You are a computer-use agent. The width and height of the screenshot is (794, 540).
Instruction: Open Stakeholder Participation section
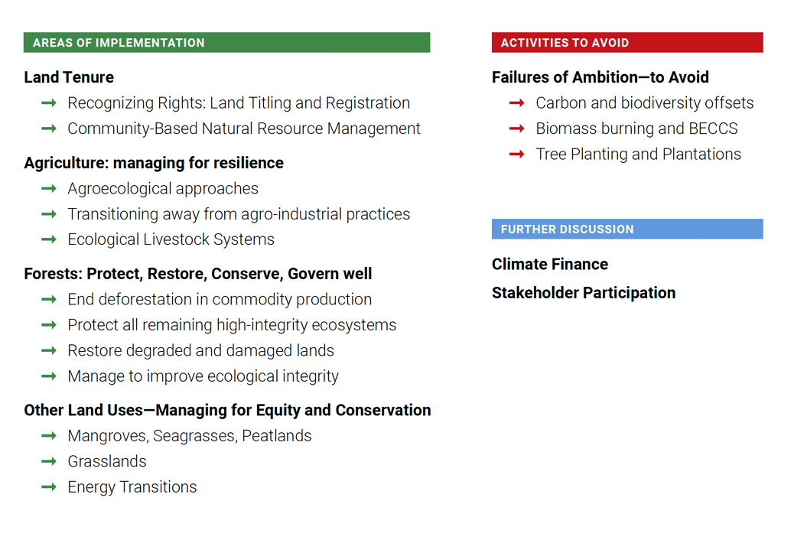pos(583,293)
